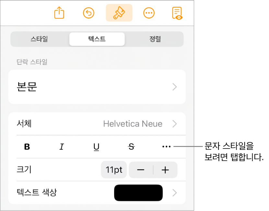
Task: Tap the 크기 label
Action: [24, 170]
